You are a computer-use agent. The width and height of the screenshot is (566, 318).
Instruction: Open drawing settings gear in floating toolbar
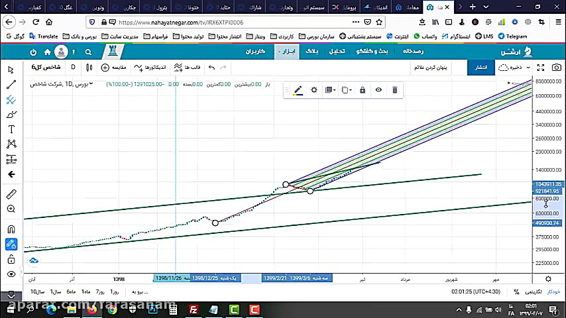point(314,90)
